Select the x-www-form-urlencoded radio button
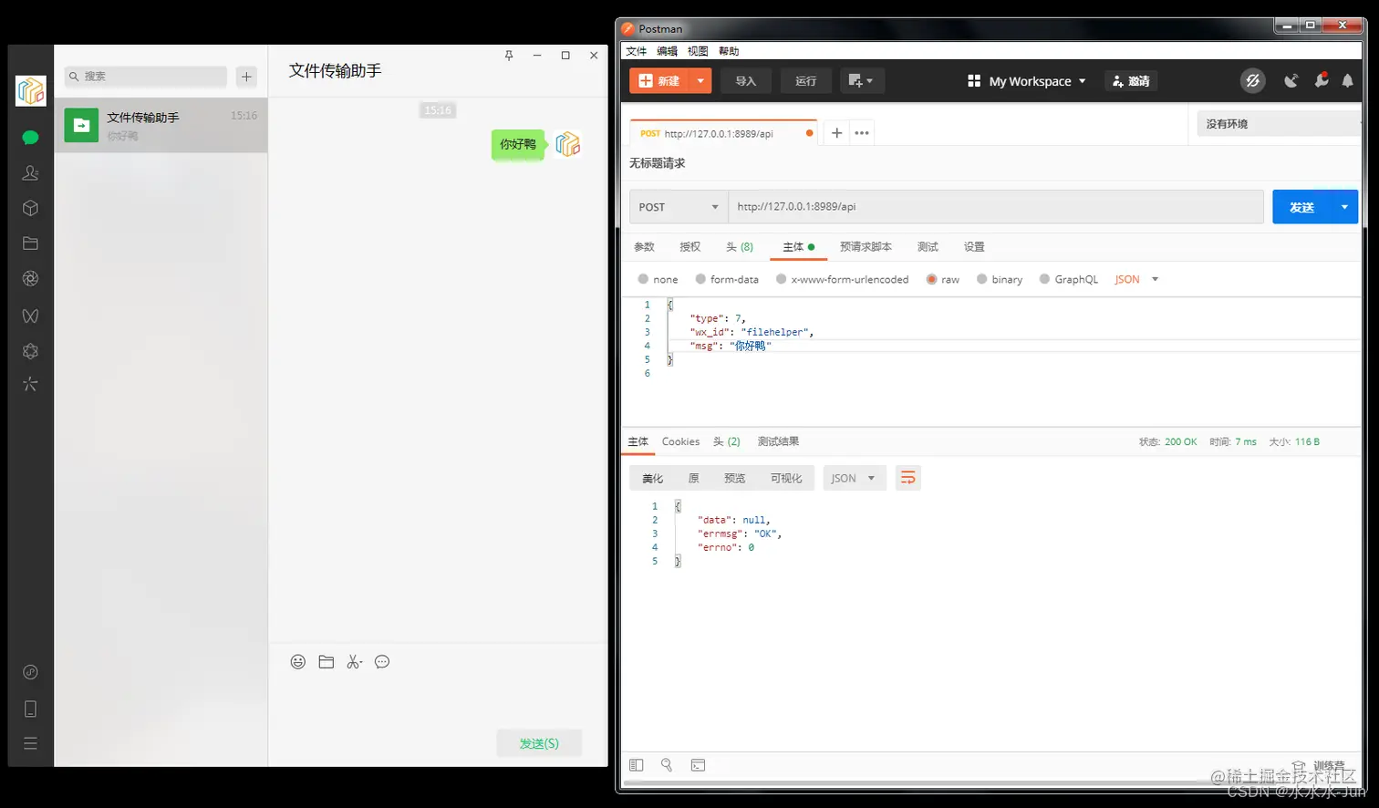 [x=781, y=279]
